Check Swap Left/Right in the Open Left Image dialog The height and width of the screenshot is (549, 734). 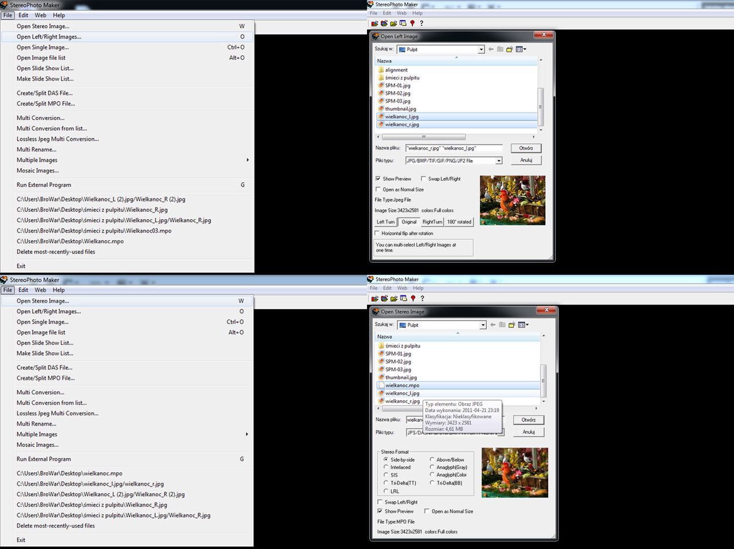pyautogui.click(x=423, y=179)
